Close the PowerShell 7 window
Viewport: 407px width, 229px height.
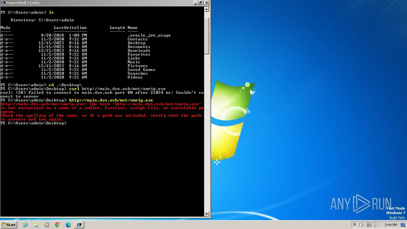coord(207,3)
